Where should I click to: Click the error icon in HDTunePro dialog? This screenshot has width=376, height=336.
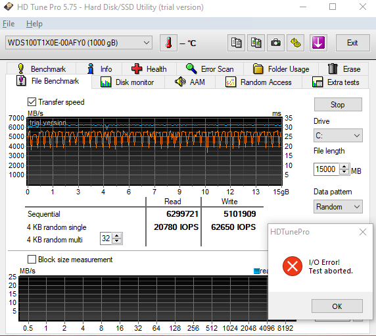(293, 266)
